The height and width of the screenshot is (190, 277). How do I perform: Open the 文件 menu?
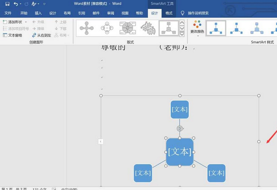pos(8,13)
